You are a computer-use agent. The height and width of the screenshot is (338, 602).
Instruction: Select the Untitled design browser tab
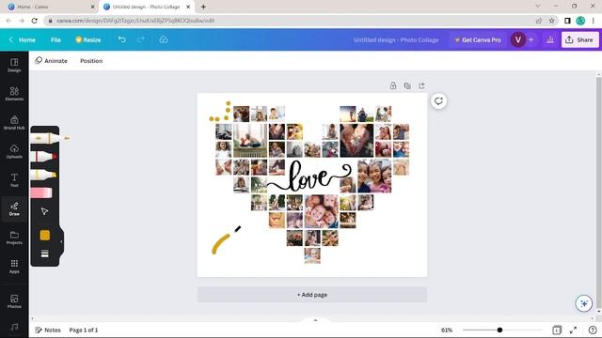pos(147,7)
